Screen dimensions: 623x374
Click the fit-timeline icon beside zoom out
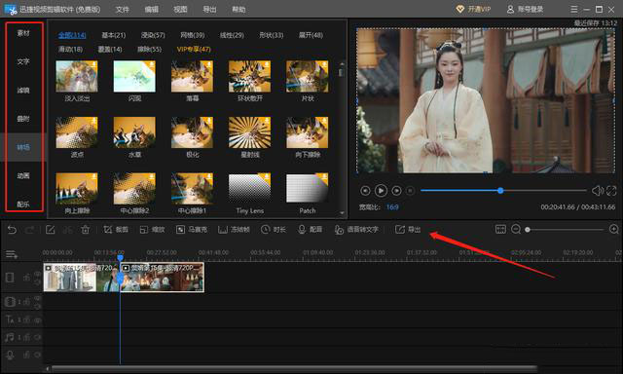pyautogui.click(x=500, y=229)
